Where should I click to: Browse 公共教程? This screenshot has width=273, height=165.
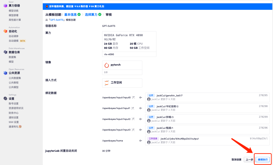14,83
